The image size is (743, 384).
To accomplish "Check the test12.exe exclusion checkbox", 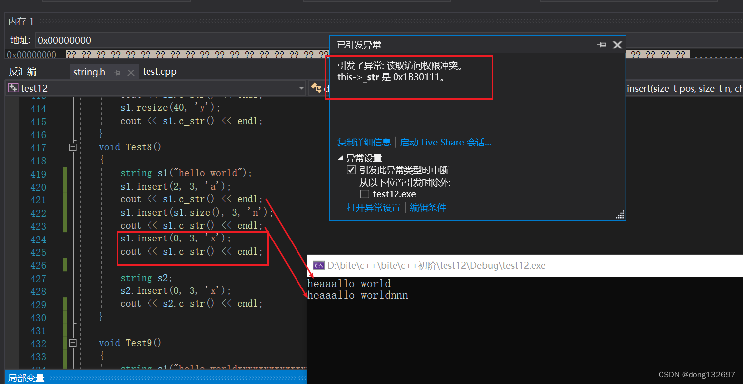I will coord(365,194).
